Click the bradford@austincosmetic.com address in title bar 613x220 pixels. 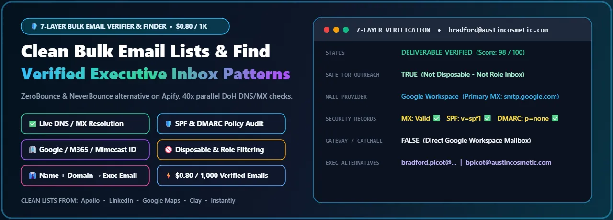(498, 30)
